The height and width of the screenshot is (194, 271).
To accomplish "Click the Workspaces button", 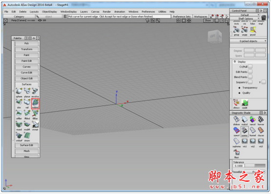I will (201, 17).
